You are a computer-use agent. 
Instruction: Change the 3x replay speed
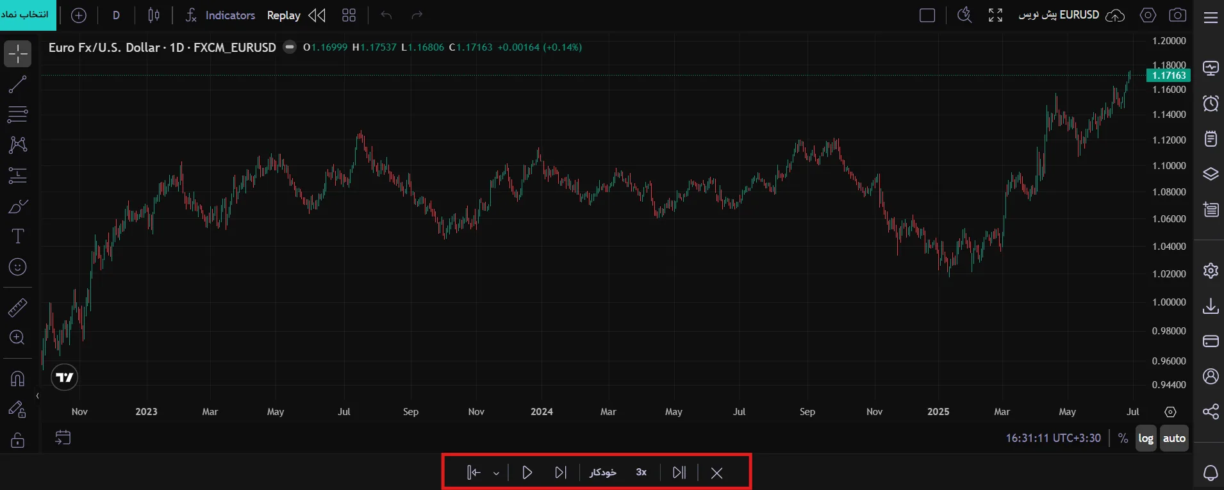coord(641,473)
